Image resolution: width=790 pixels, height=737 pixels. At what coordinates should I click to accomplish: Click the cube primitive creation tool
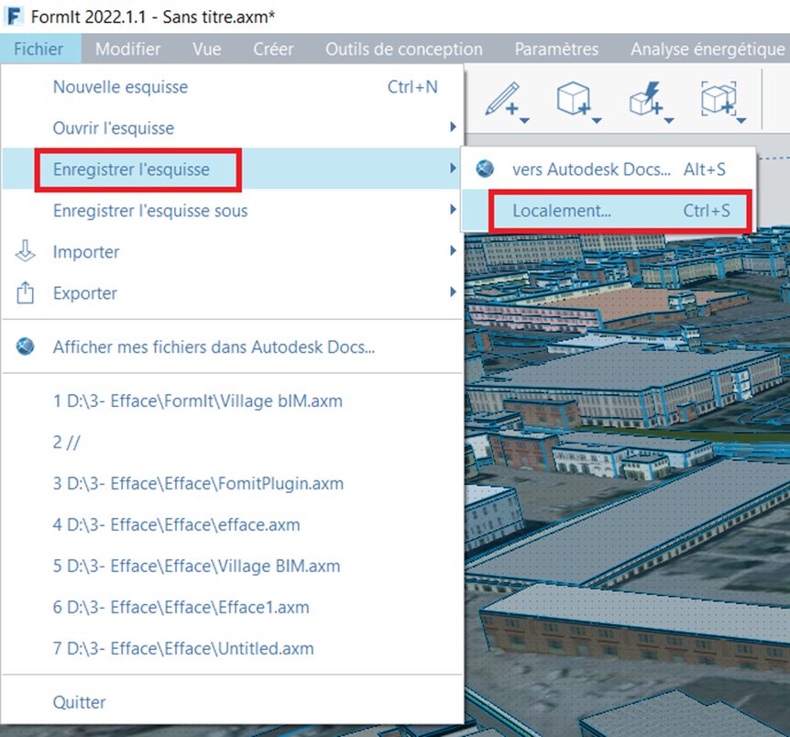point(574,99)
